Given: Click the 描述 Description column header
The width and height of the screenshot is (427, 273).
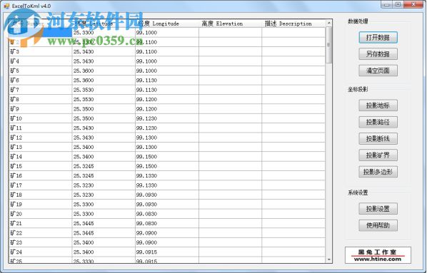Looking at the screenshot, I should coord(293,24).
